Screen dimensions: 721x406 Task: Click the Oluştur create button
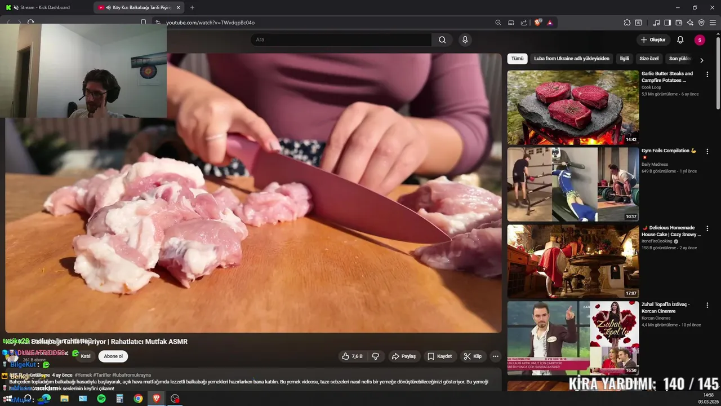click(653, 39)
